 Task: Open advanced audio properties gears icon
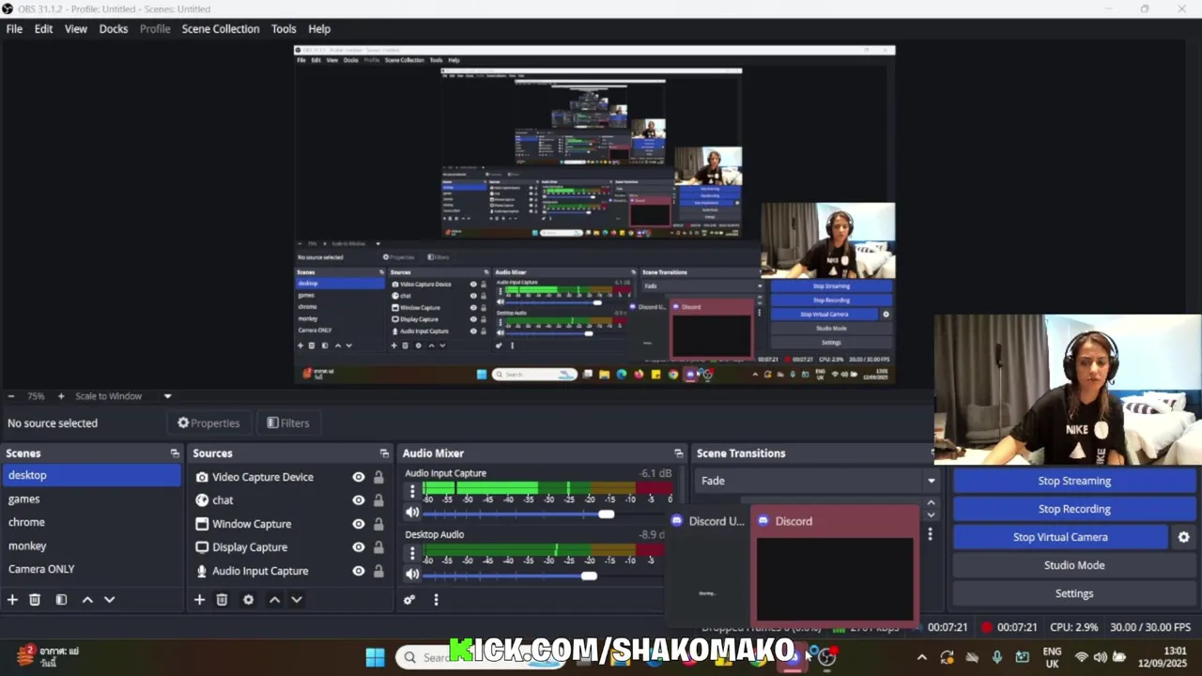(409, 600)
